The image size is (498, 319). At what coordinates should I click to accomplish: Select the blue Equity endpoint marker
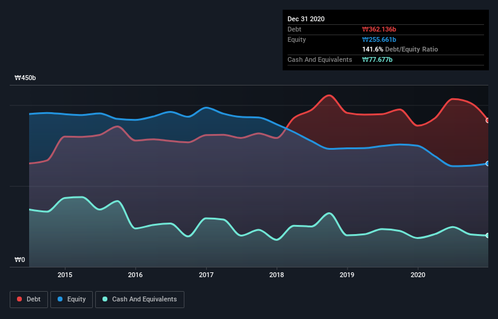[x=488, y=164]
